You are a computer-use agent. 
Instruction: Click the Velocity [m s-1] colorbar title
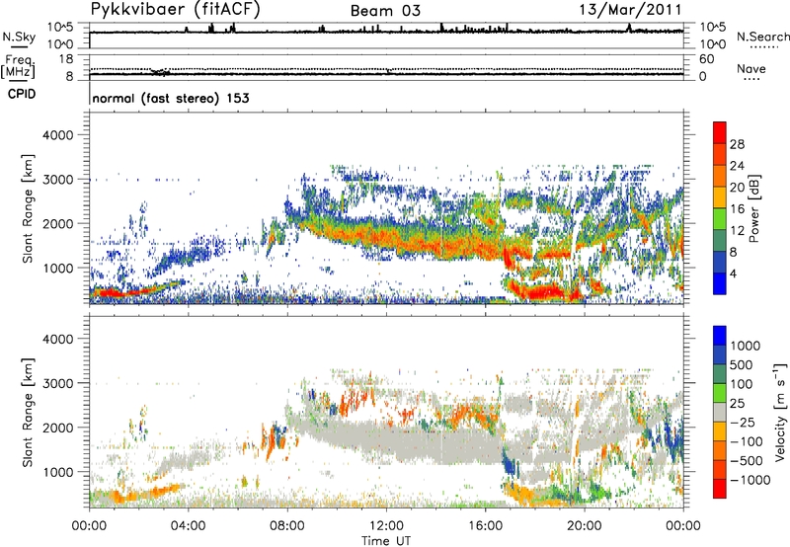[x=780, y=412]
